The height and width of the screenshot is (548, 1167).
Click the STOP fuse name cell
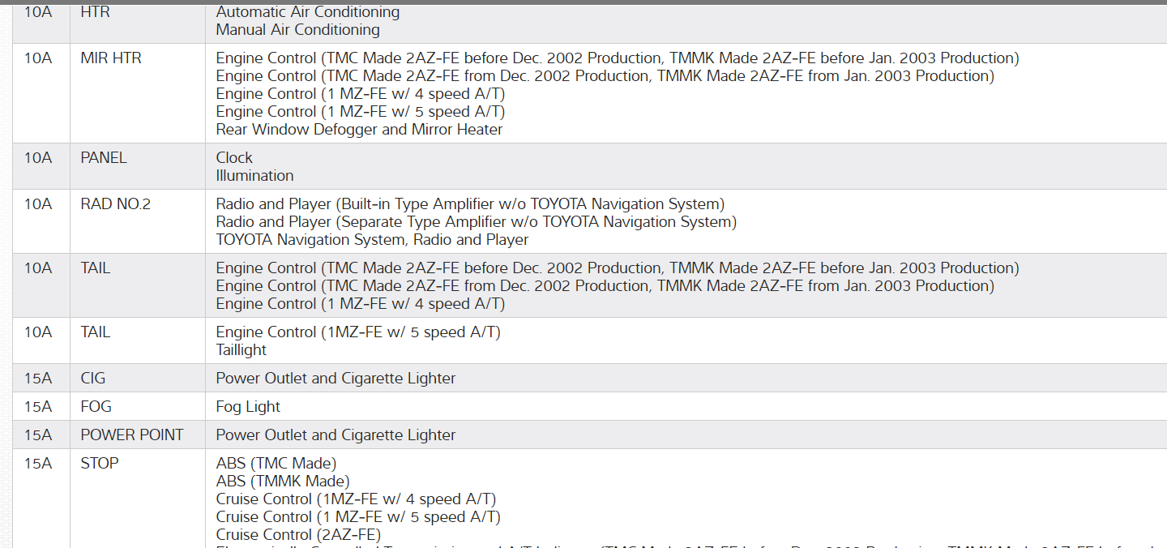pyautogui.click(x=100, y=464)
